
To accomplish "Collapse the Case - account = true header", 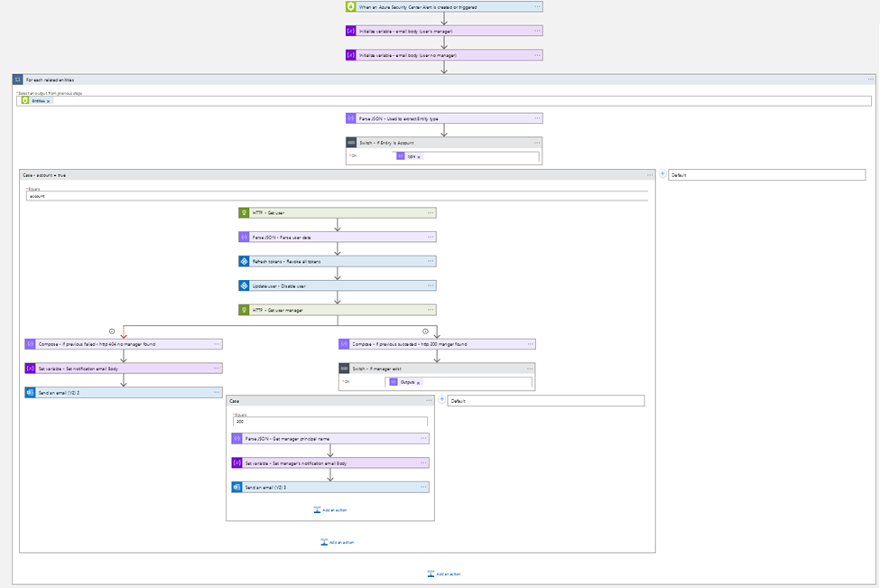I will coord(338,174).
